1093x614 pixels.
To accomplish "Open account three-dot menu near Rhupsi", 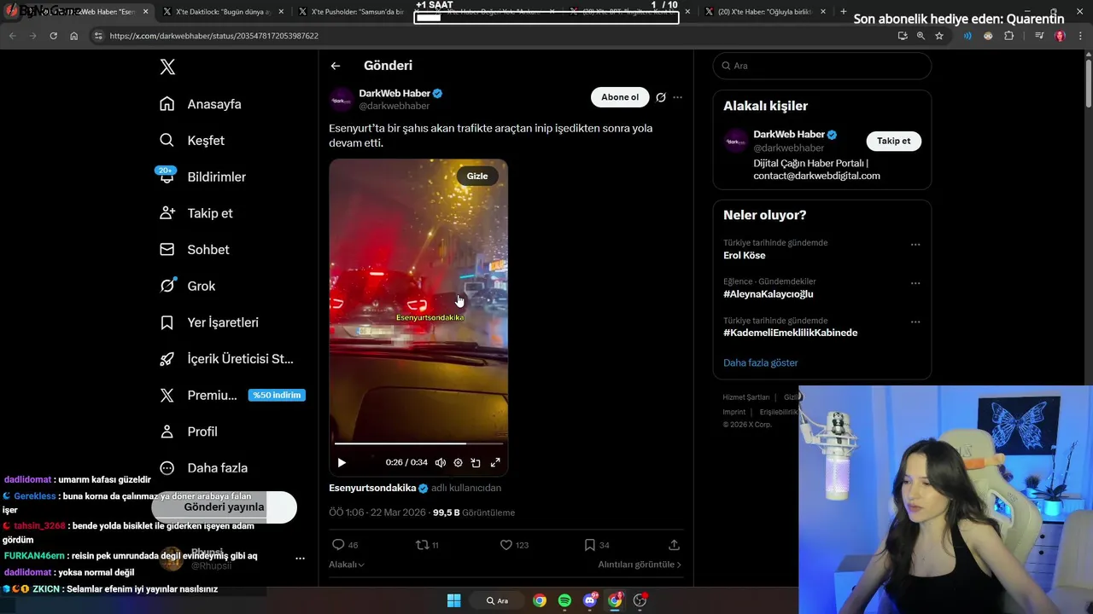I will [x=300, y=559].
